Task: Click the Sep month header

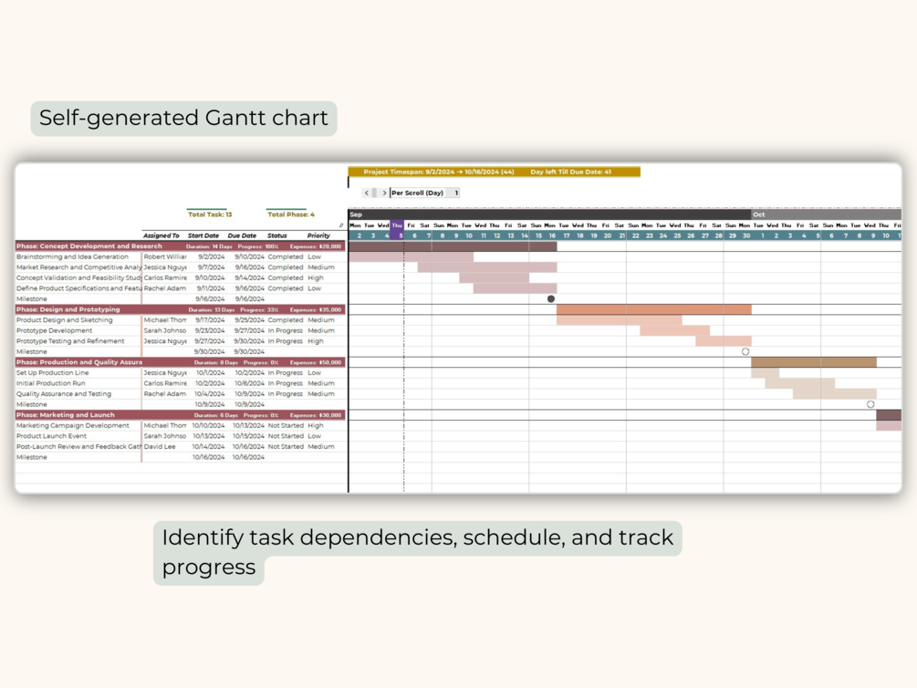Action: pyautogui.click(x=549, y=214)
